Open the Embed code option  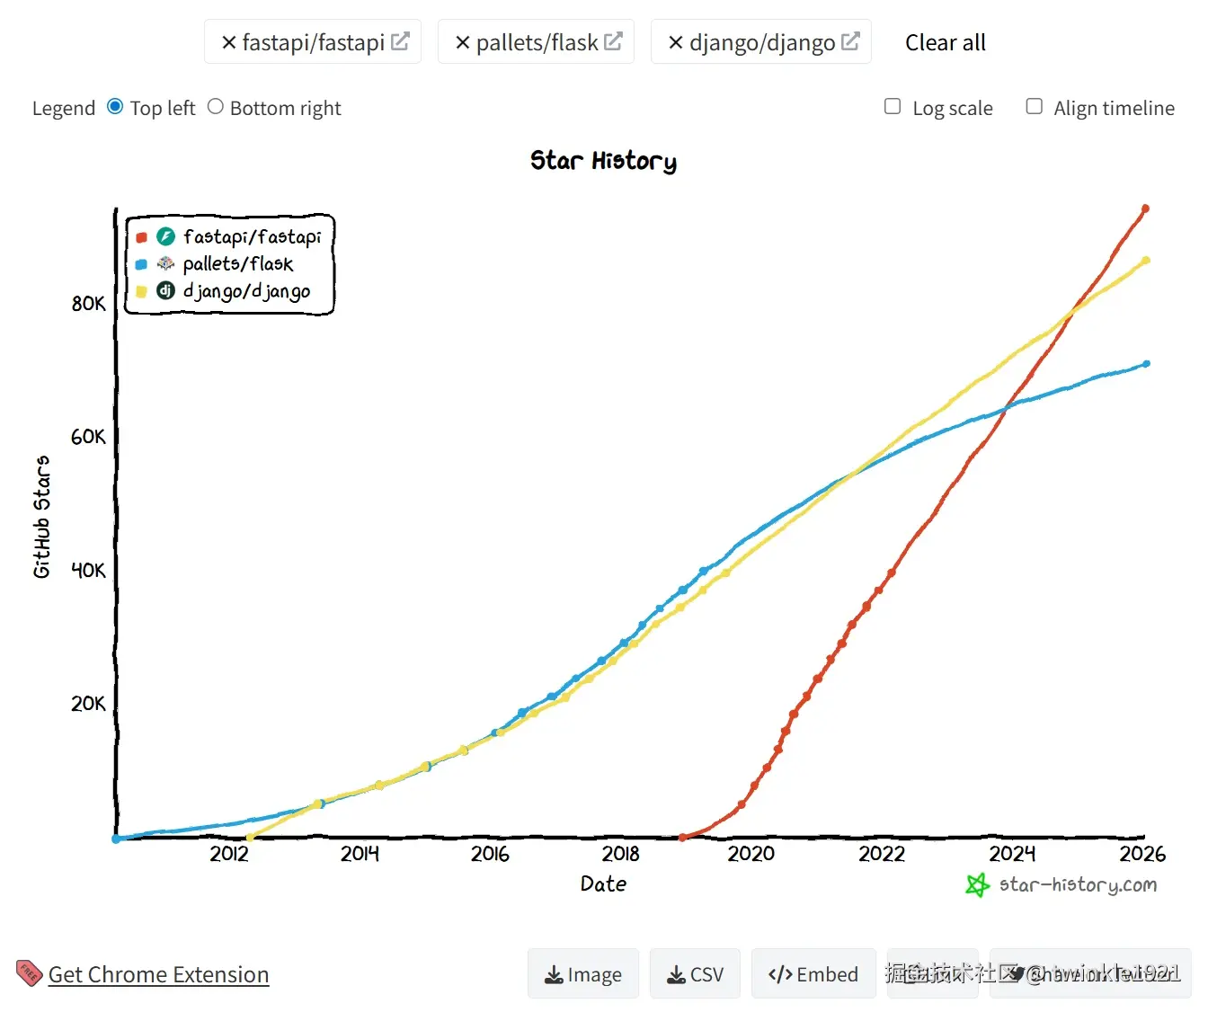pyautogui.click(x=813, y=974)
